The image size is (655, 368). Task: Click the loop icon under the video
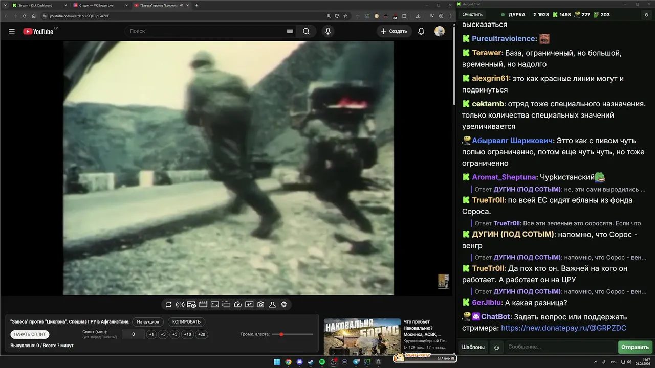[x=168, y=304]
